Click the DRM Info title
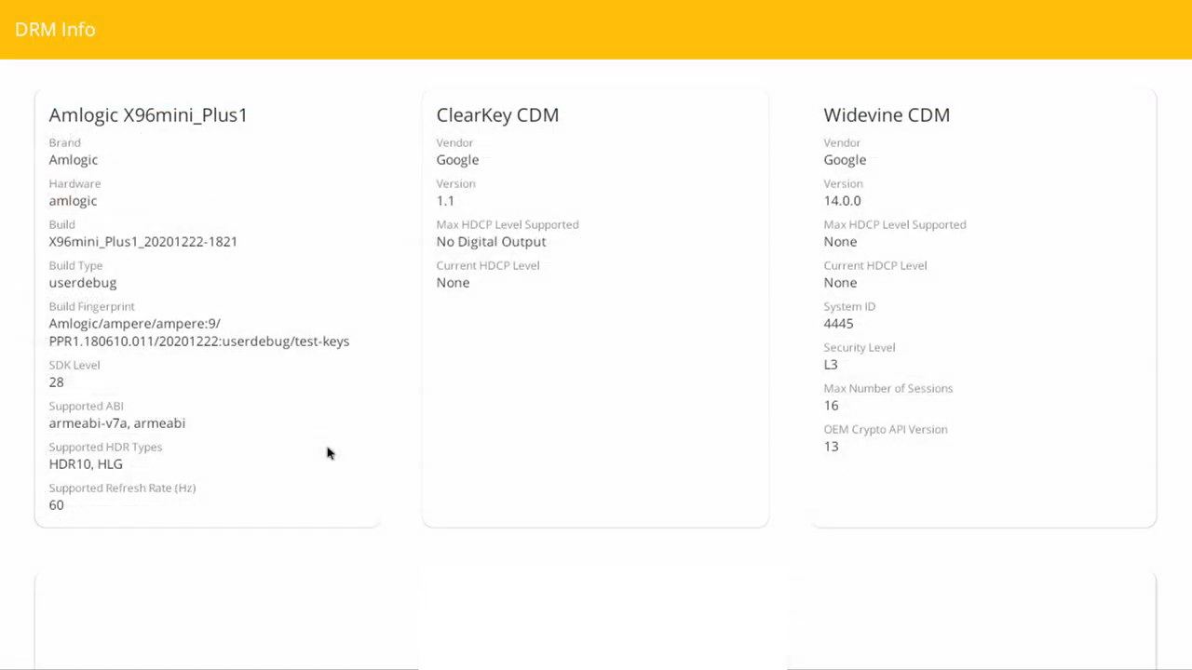This screenshot has height=670, width=1192. (x=55, y=30)
